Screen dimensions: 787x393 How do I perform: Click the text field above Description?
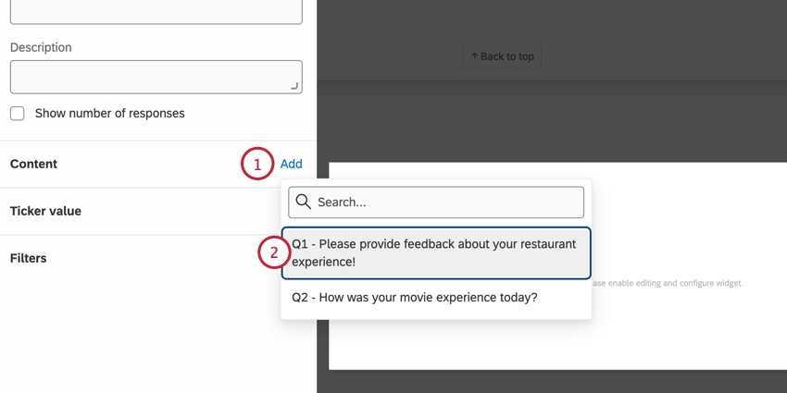click(x=156, y=11)
